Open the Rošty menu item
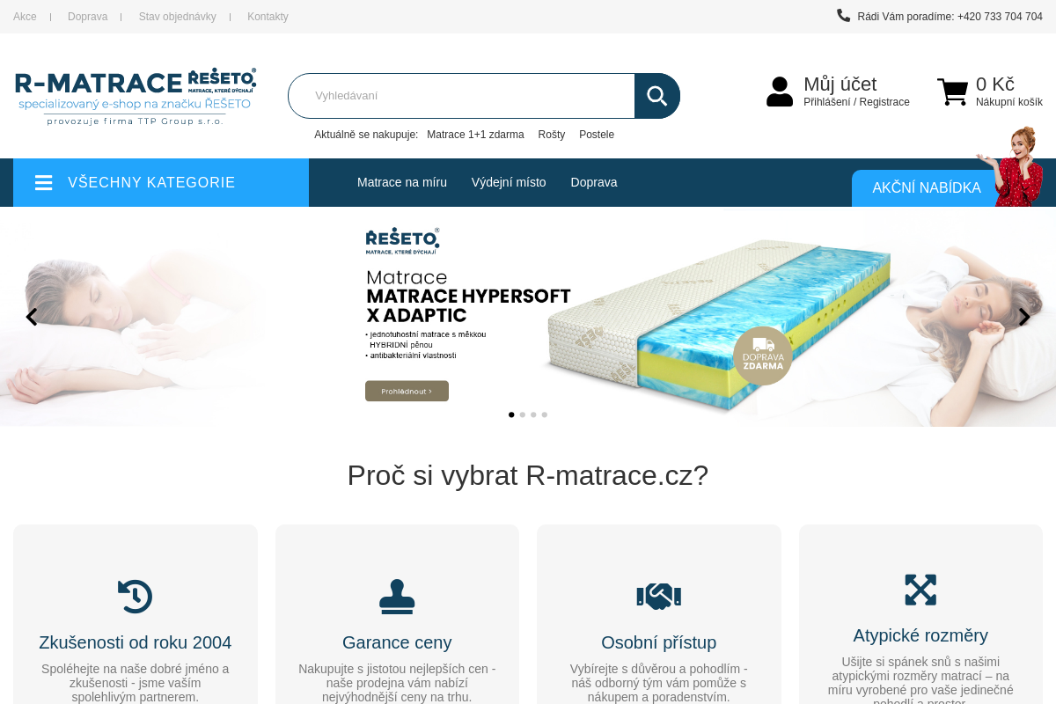 [552, 135]
